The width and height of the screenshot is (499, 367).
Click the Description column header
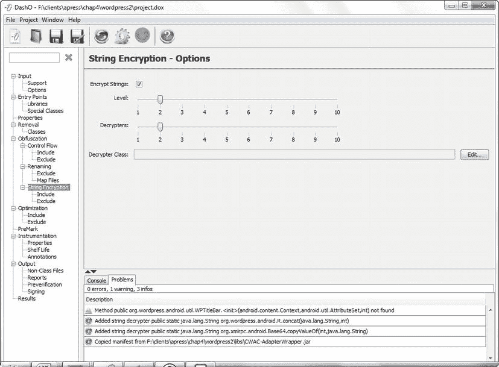pyautogui.click(x=285, y=300)
